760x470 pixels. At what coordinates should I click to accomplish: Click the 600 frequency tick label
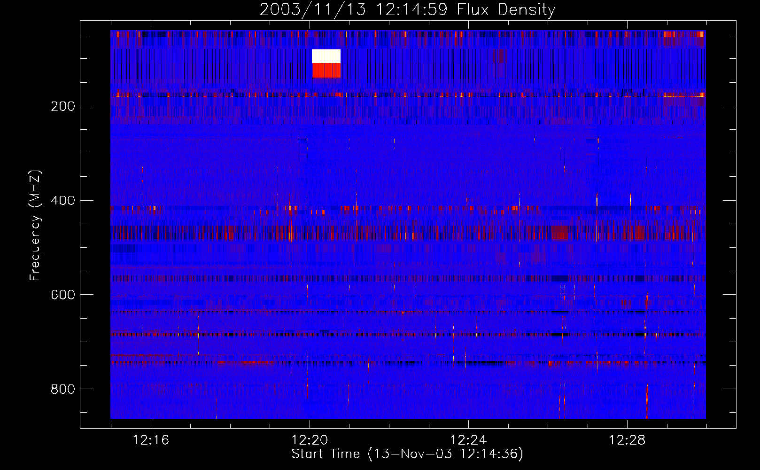pyautogui.click(x=63, y=295)
